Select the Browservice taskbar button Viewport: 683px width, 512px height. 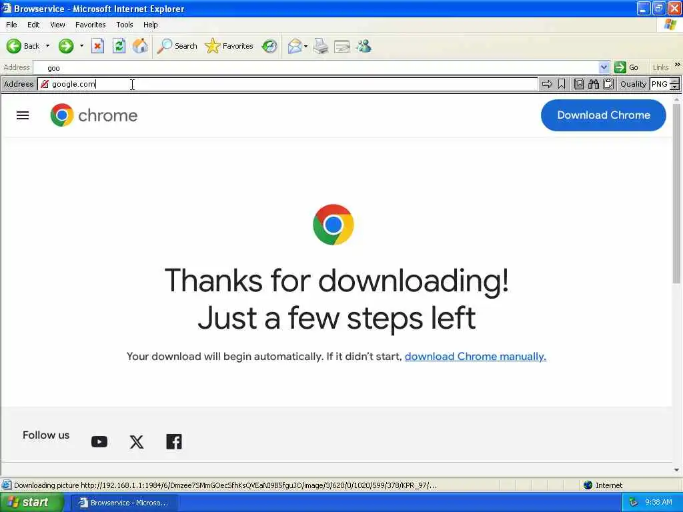coord(123,503)
